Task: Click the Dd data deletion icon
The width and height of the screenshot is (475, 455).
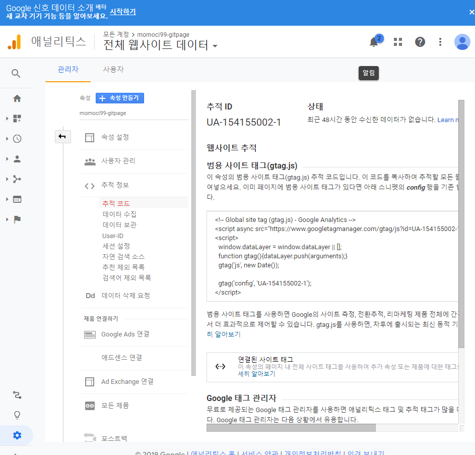Action: [x=90, y=296]
